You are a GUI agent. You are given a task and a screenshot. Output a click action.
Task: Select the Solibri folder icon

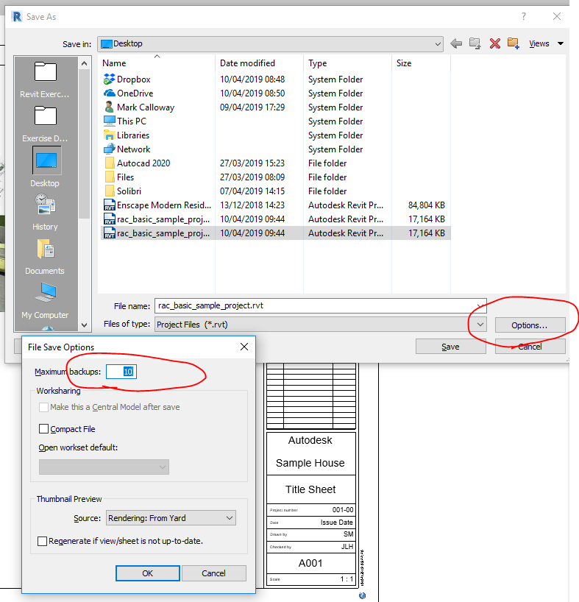pyautogui.click(x=110, y=191)
